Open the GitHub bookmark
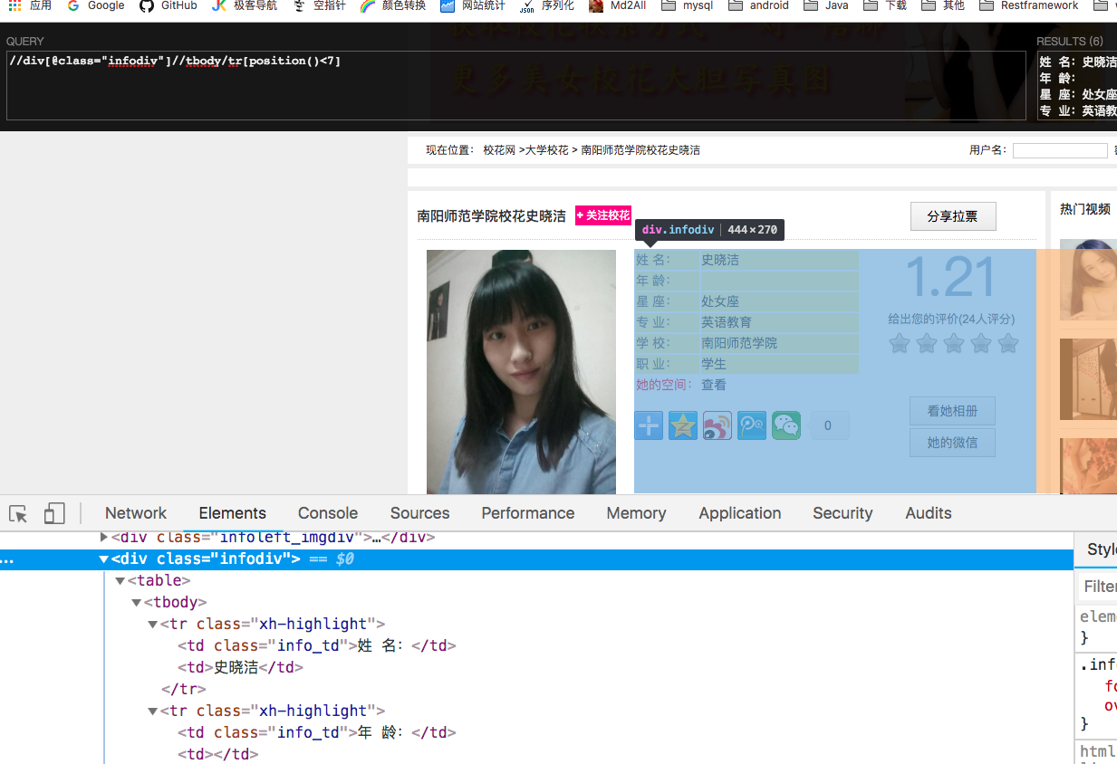Image resolution: width=1117 pixels, height=764 pixels. point(169,5)
